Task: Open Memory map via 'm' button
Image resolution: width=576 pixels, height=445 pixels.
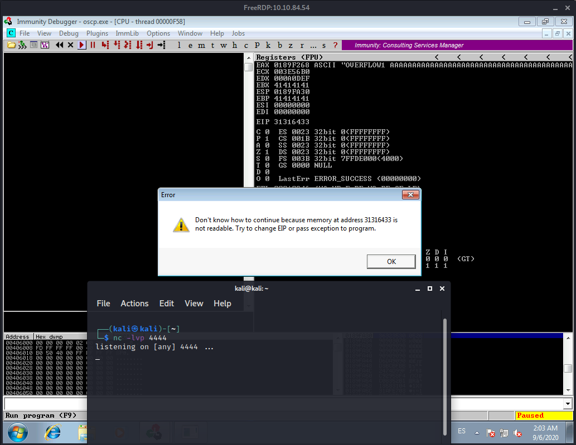Action: [201, 45]
